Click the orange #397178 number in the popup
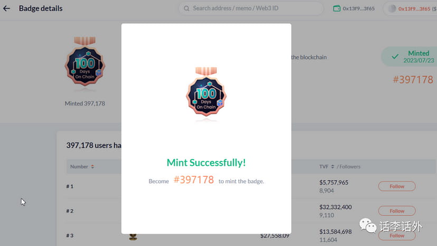Screen dimensions: 437x246 click(x=194, y=180)
